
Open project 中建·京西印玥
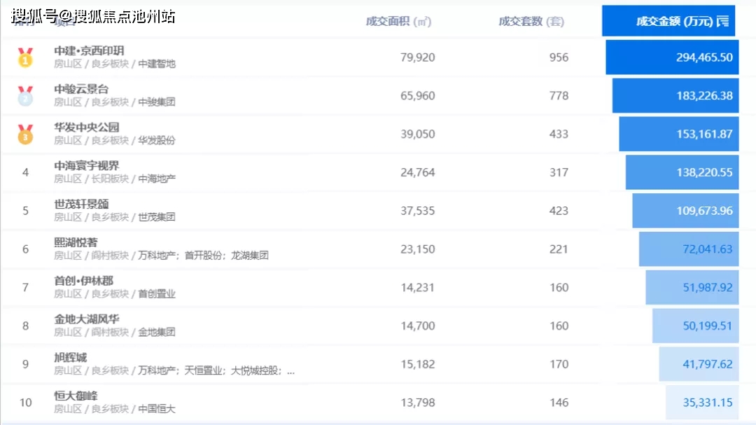pyautogui.click(x=89, y=50)
